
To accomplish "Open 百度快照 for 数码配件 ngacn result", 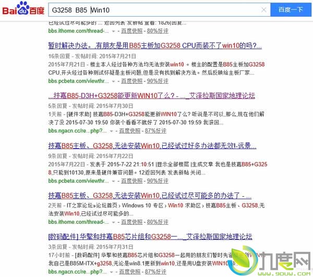I will [130, 272].
